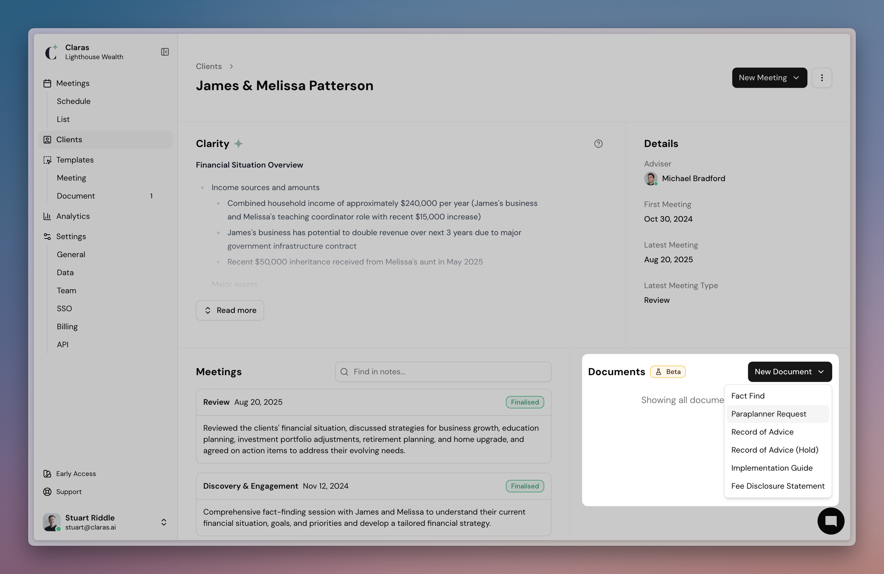Click adviser name Michael Bradford
This screenshot has height=574, width=884.
pyautogui.click(x=693, y=179)
